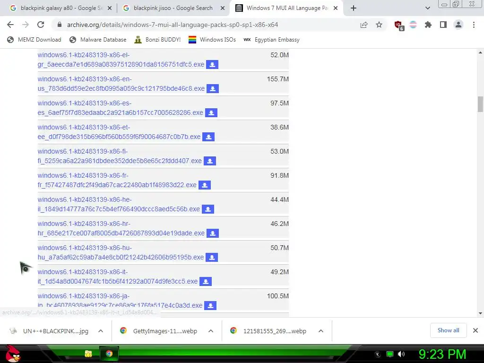484x363 pixels.
Task: Open the volume speaker tray icon
Action: 401,354
